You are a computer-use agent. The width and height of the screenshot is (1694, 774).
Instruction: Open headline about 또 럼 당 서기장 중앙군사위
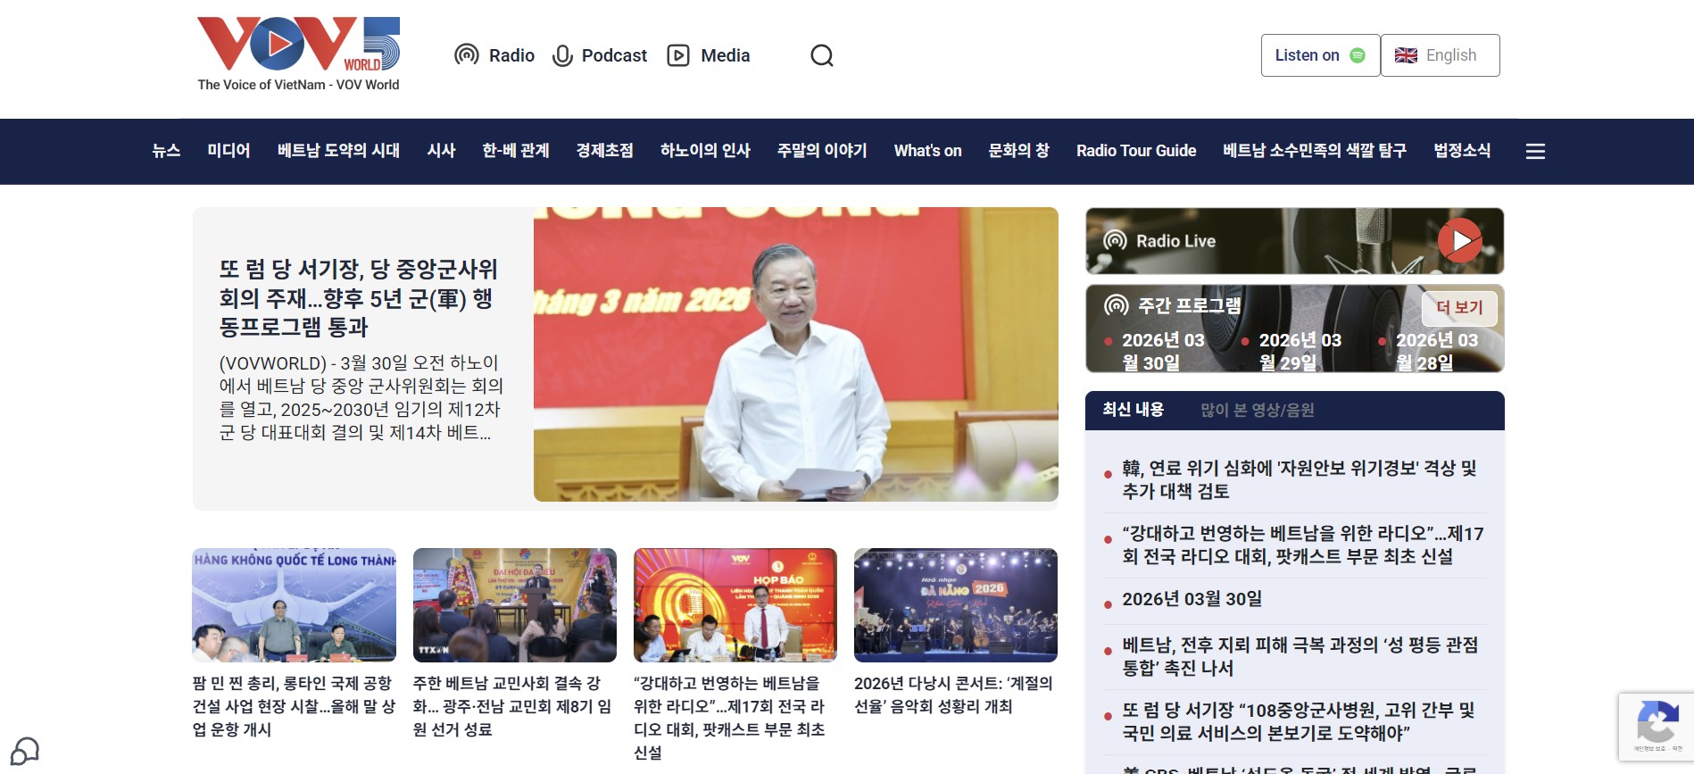coord(359,298)
